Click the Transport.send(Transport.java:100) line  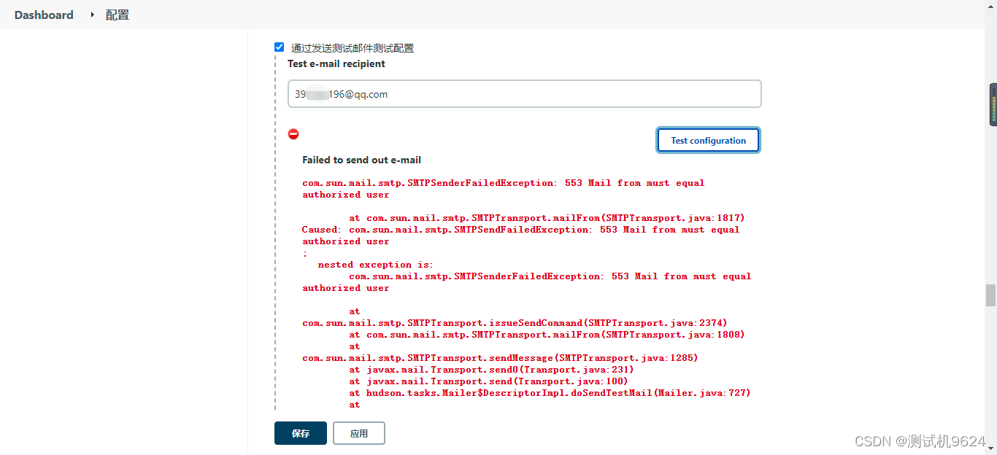pos(488,381)
